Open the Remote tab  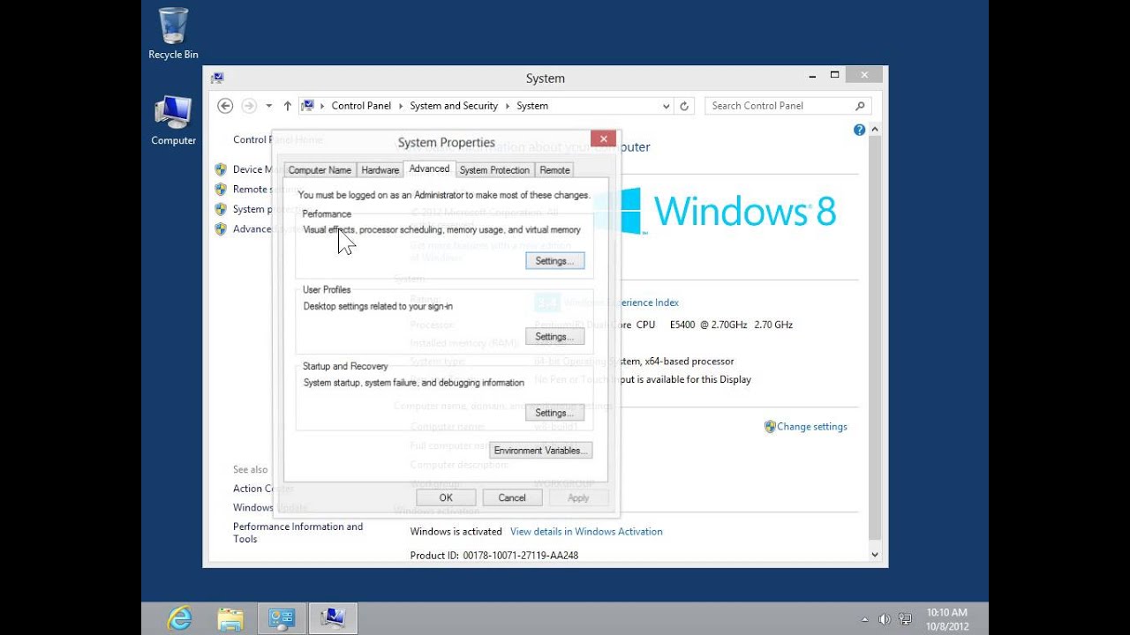(x=554, y=170)
